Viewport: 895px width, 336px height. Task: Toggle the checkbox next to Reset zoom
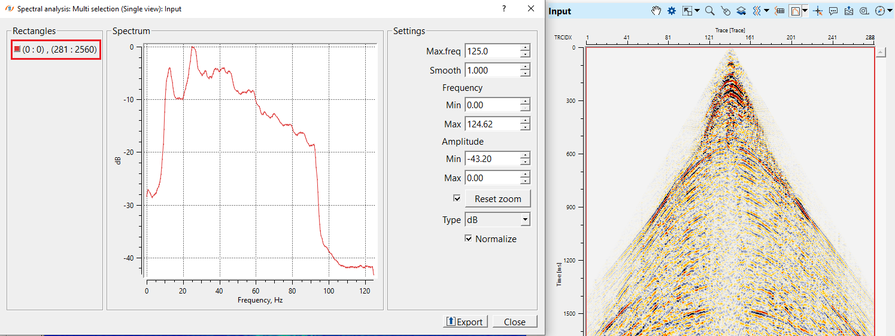(457, 198)
